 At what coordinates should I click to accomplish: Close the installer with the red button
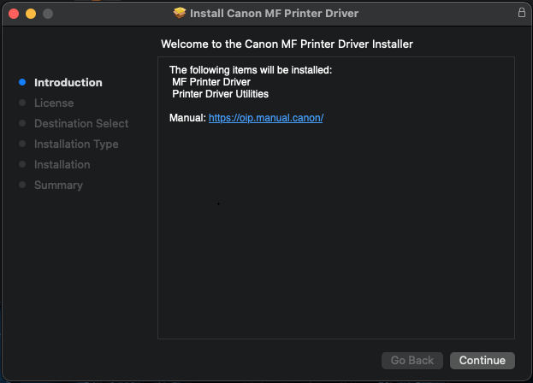click(x=14, y=14)
